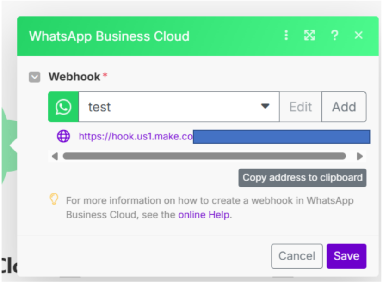Collapse the Webhook section with the chevron toggle
This screenshot has height=284, width=383.
pyautogui.click(x=34, y=77)
